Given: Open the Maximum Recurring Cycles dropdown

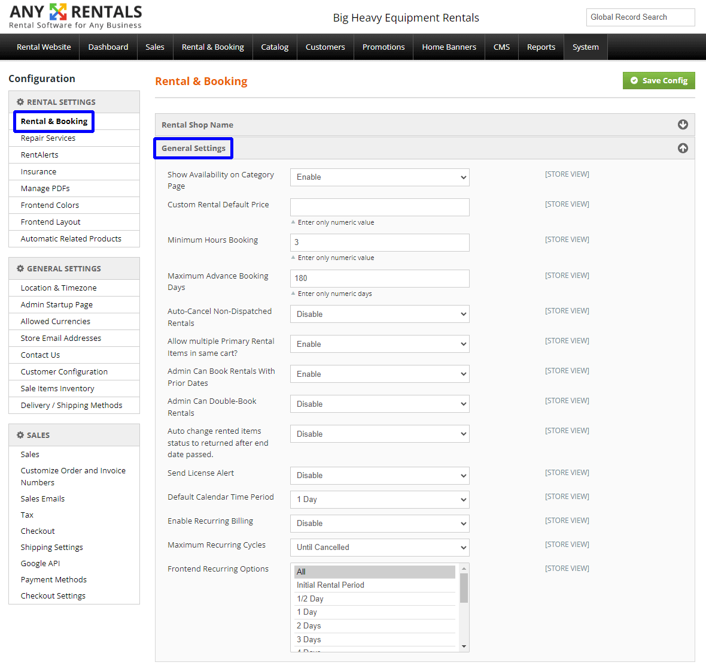Looking at the screenshot, I should tap(379, 548).
